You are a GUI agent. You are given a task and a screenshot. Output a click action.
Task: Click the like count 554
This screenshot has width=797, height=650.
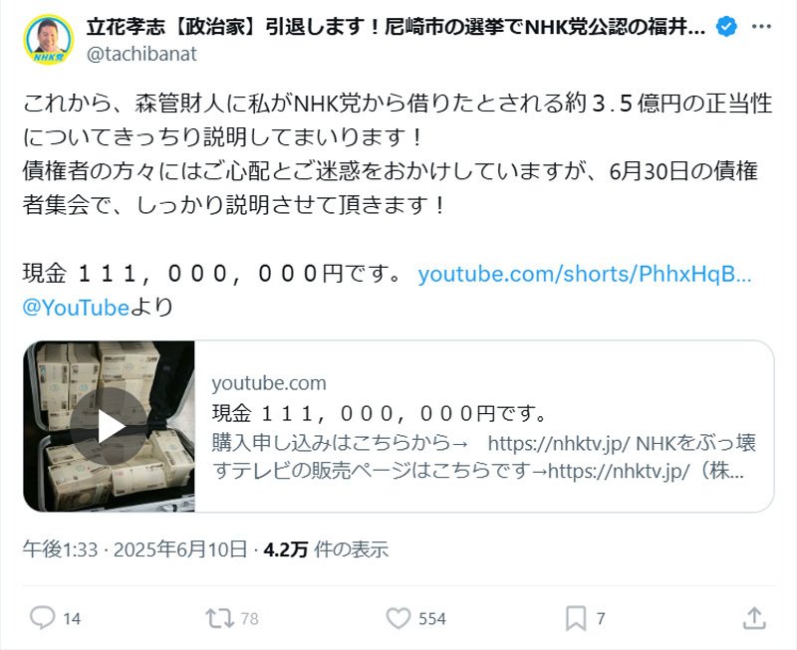[x=432, y=618]
